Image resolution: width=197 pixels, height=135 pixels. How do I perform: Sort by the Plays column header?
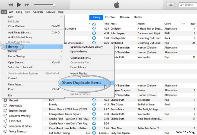(192, 24)
